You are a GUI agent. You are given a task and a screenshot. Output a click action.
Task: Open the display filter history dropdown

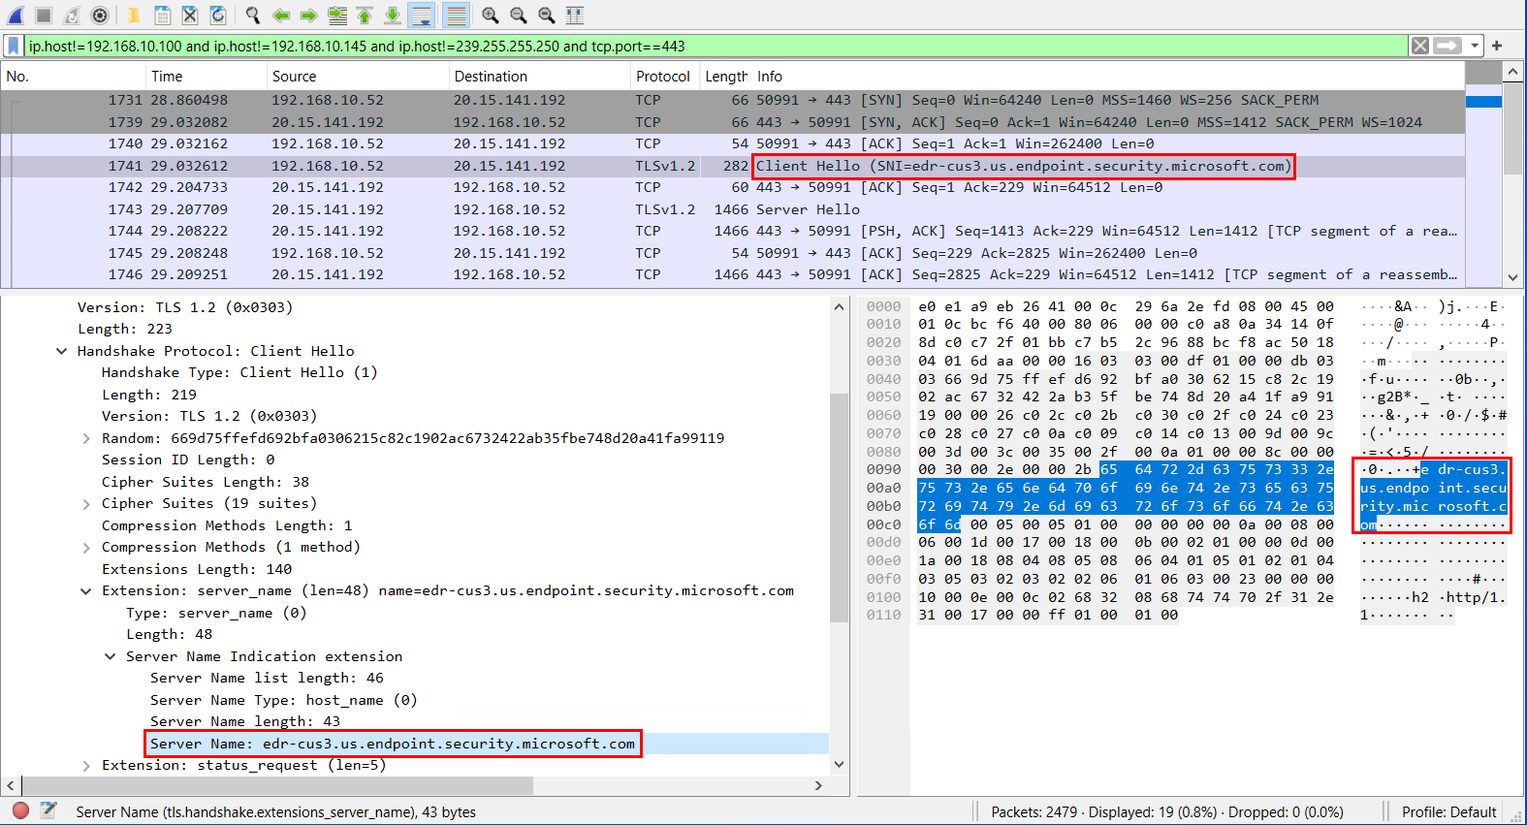[x=1475, y=46]
